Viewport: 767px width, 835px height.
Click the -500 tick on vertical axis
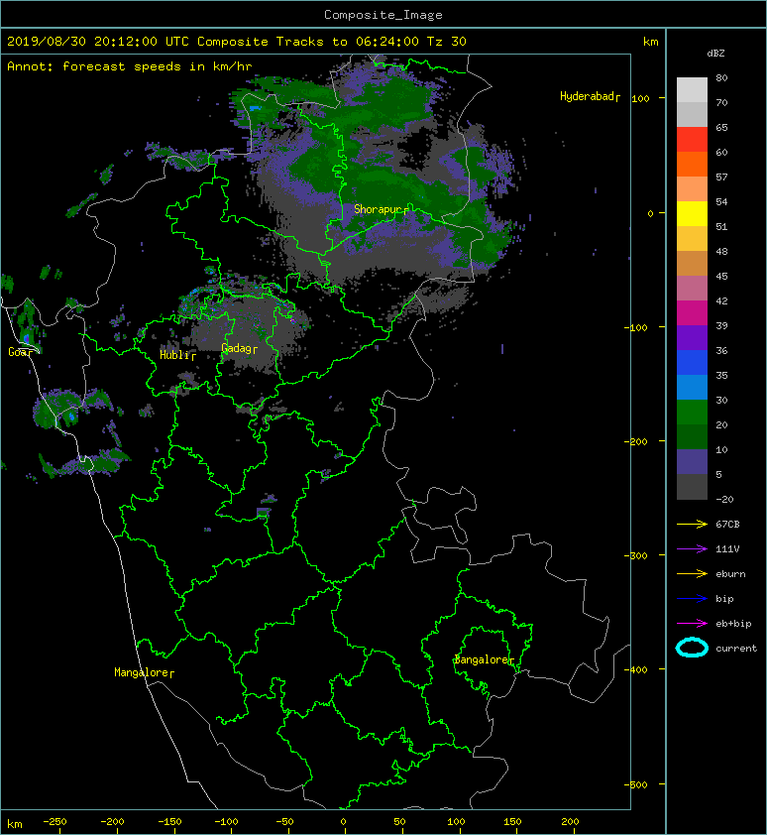[x=636, y=785]
